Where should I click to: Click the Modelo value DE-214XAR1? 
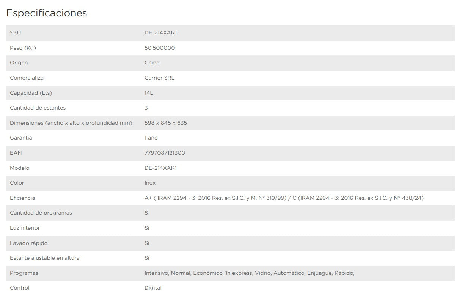pos(160,168)
